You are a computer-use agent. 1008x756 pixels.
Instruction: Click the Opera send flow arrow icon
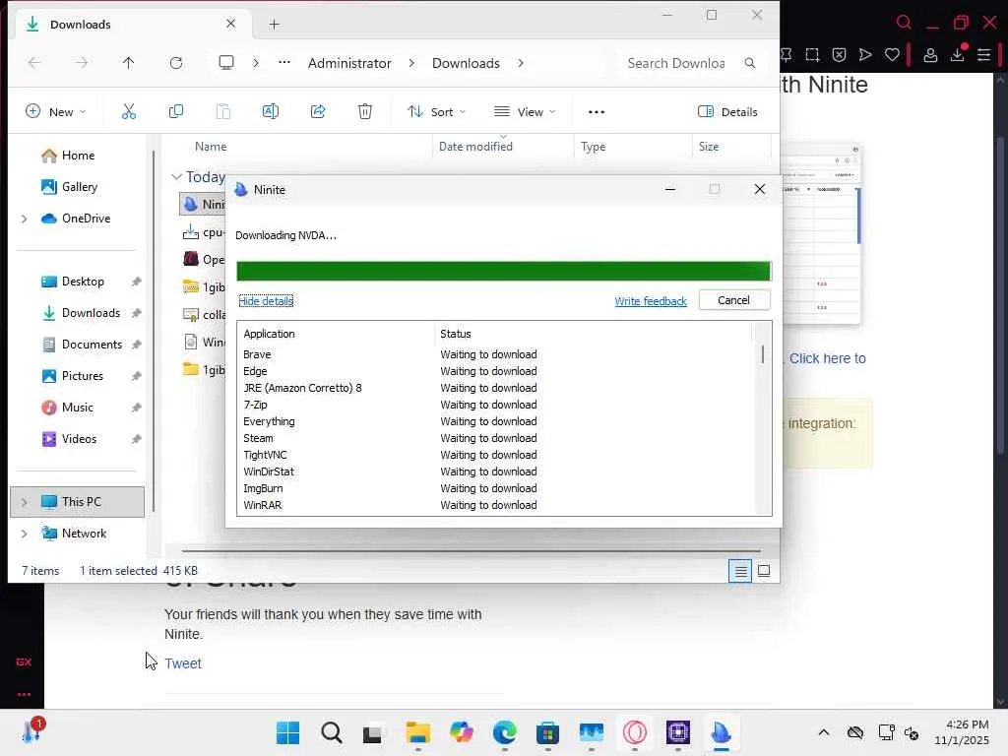click(x=865, y=55)
